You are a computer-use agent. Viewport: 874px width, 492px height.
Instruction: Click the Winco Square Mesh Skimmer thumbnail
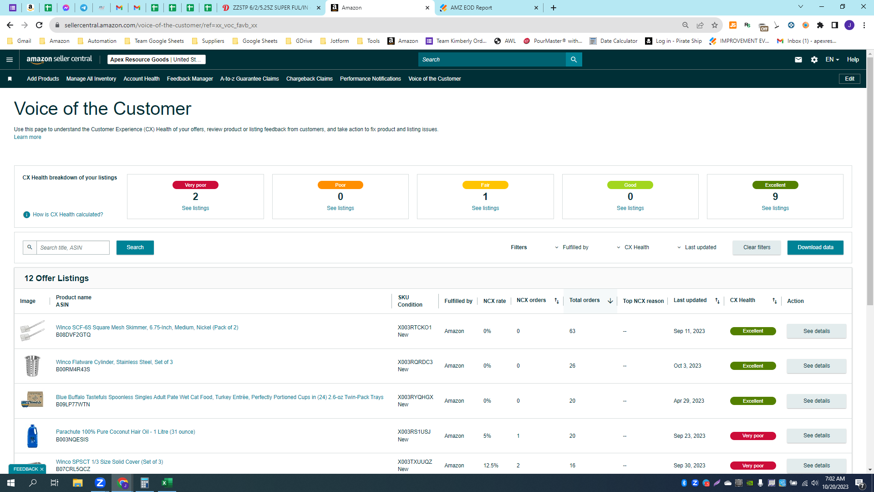(x=32, y=331)
